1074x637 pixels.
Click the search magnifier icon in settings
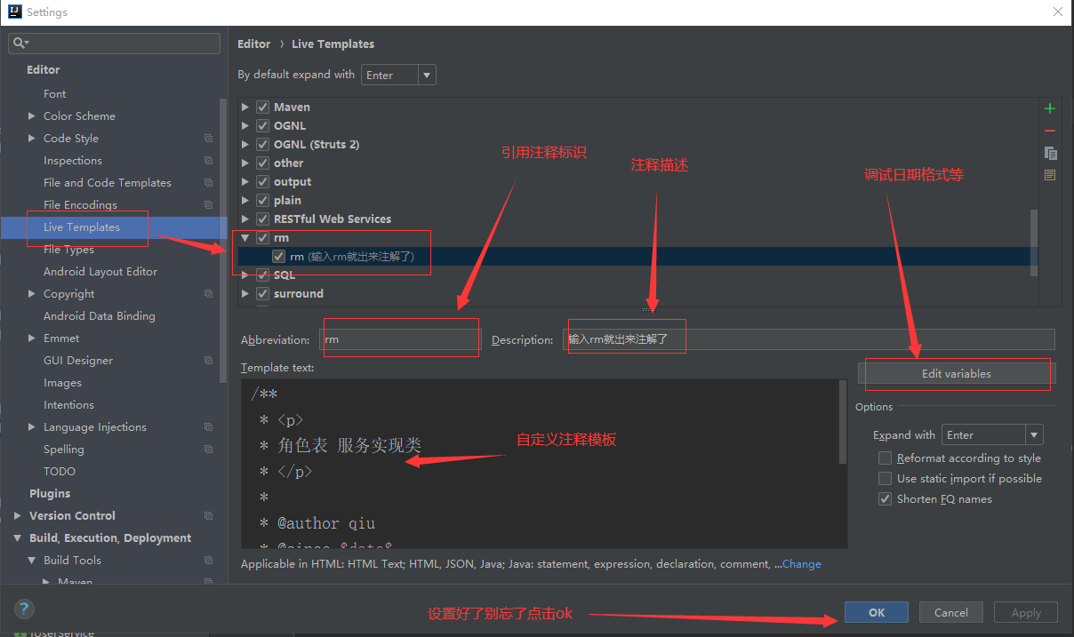coord(20,43)
